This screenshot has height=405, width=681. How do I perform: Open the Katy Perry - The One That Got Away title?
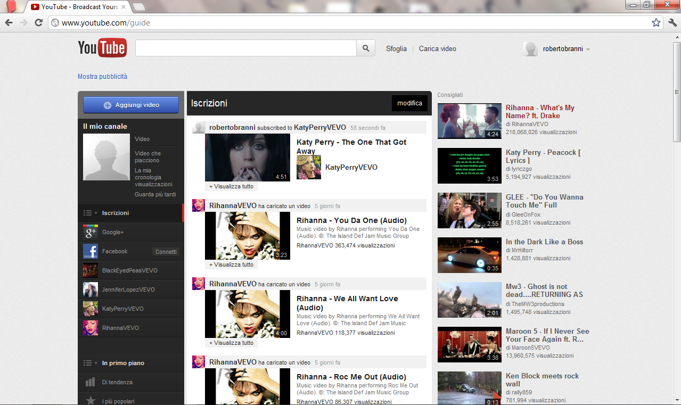[351, 146]
